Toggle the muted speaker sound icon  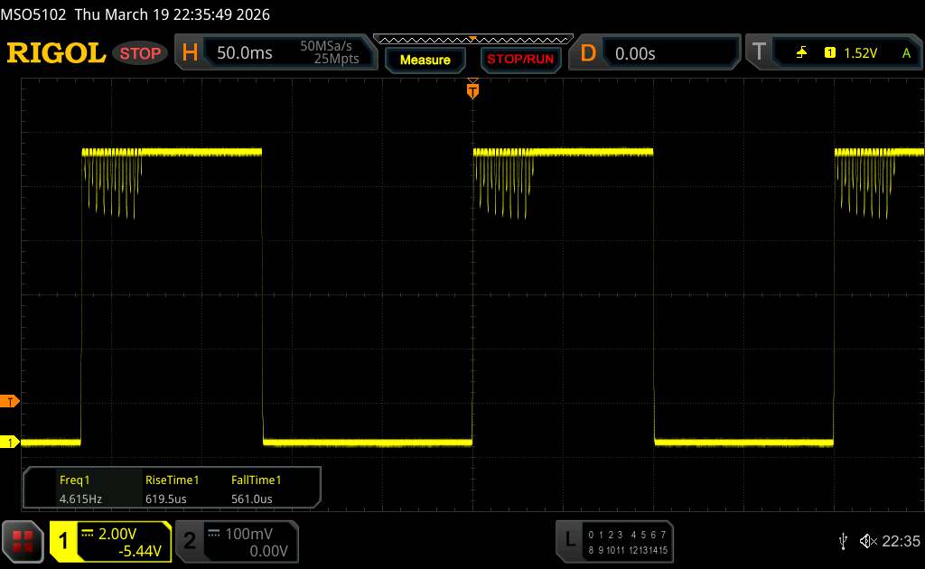click(x=867, y=540)
